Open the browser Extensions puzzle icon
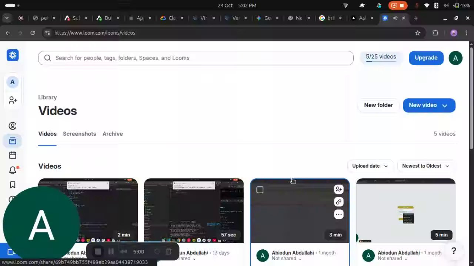Image resolution: width=474 pixels, height=266 pixels. point(435,33)
